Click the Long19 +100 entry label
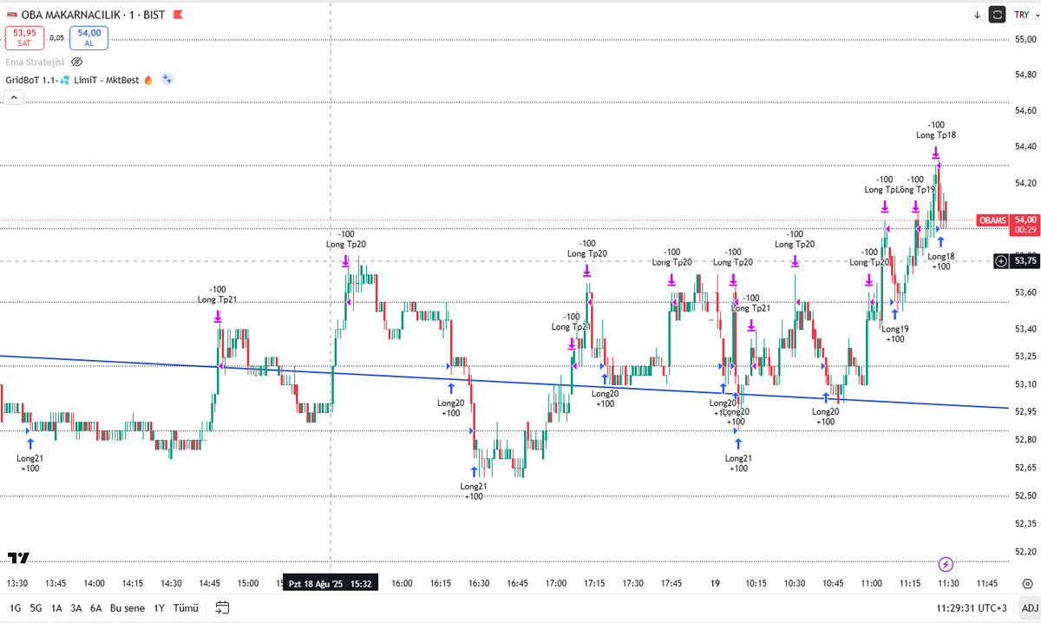The height and width of the screenshot is (623, 1041). (895, 334)
